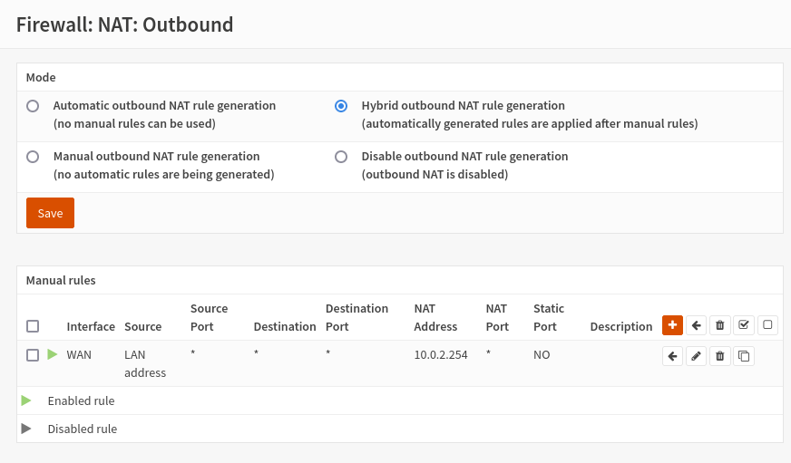Check the WAN rule row checkbox
791x463 pixels.
coord(33,355)
